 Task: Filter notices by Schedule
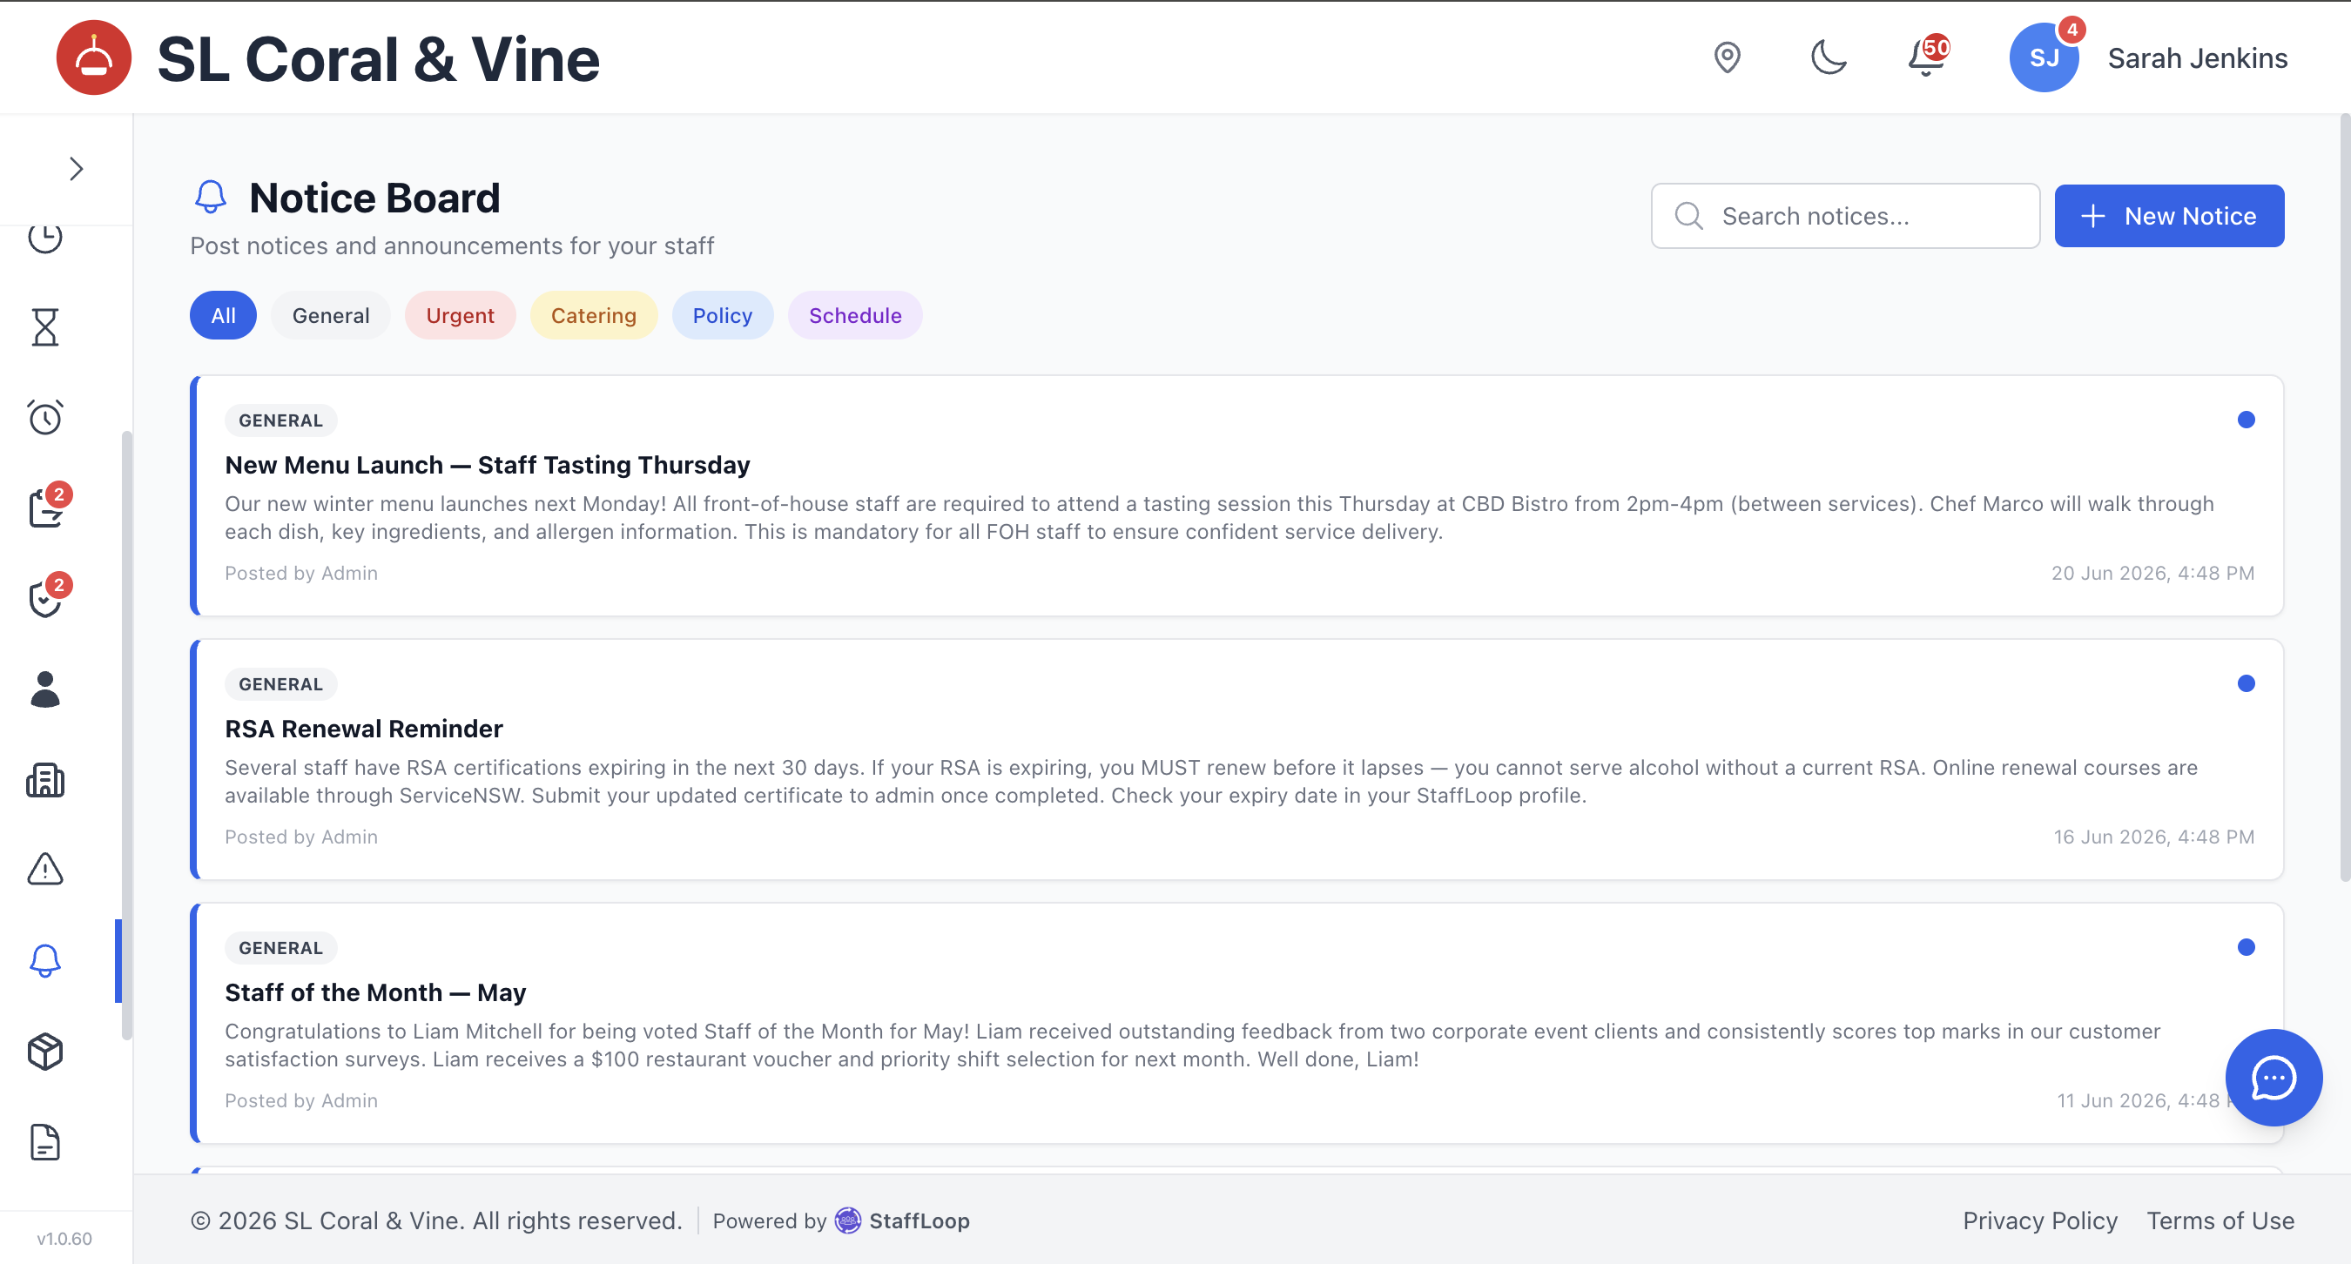click(x=854, y=316)
